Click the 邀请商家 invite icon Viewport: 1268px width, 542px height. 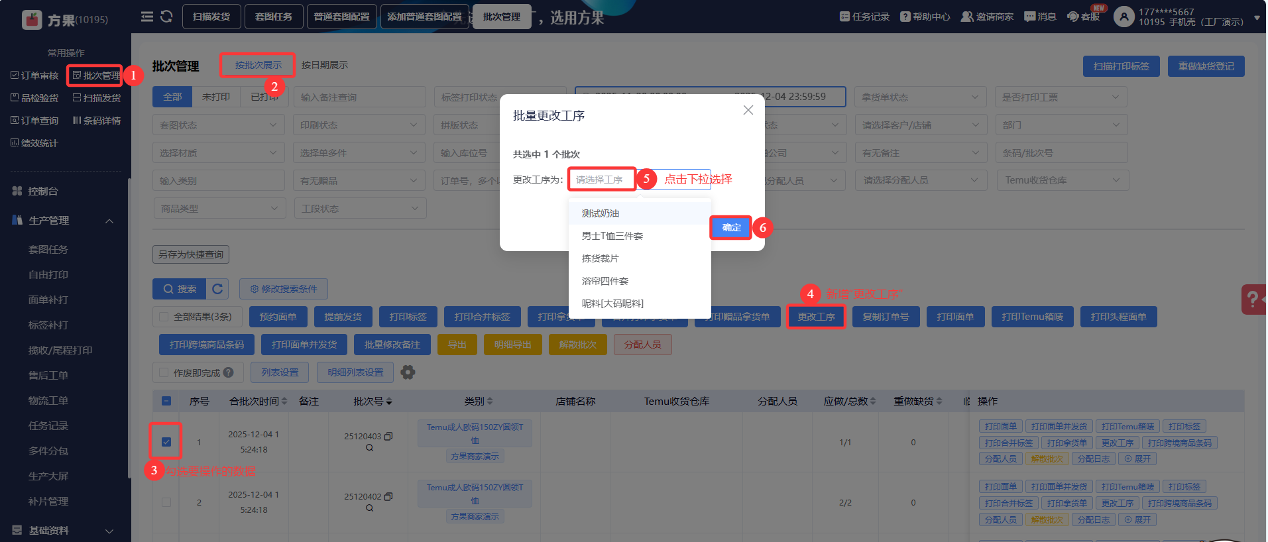tap(967, 17)
